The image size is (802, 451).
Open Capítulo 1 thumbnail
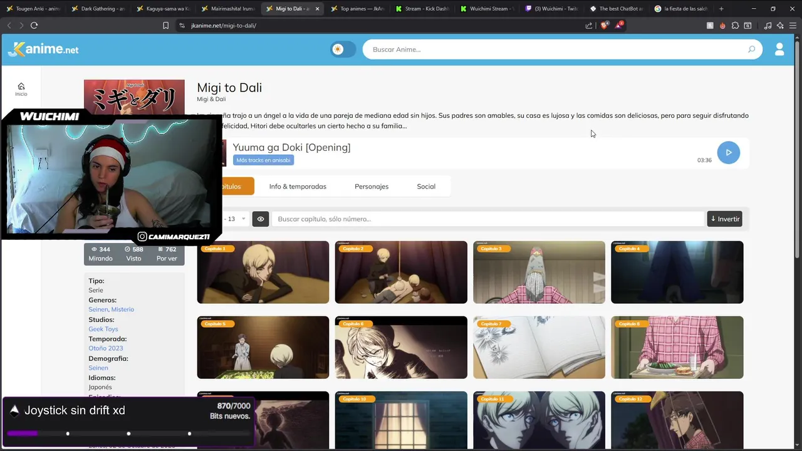click(x=263, y=272)
